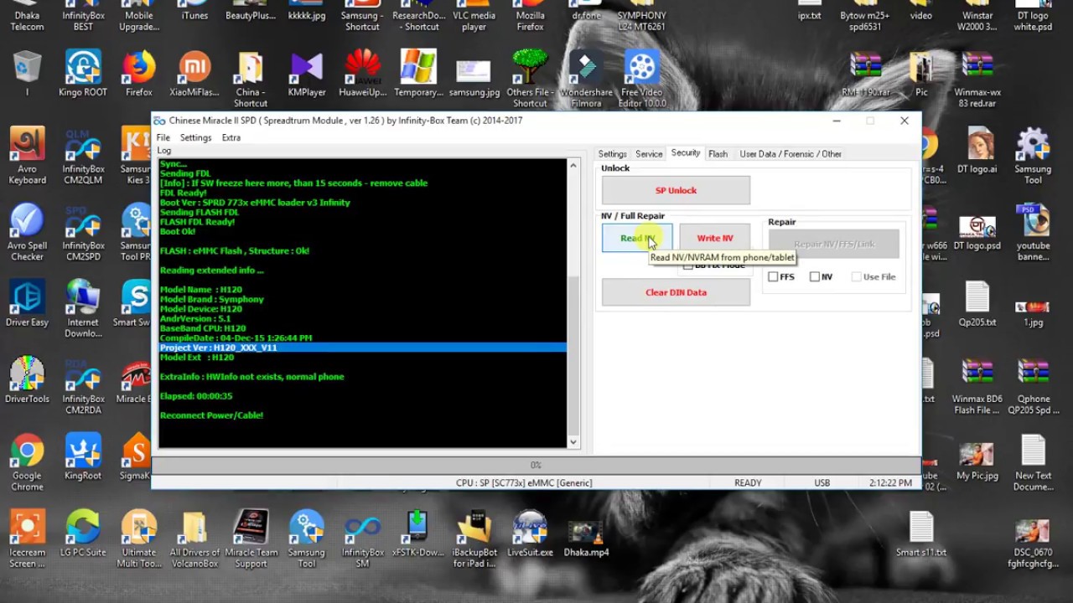The width and height of the screenshot is (1073, 603).
Task: Open Miracle Team Support desktop icon
Action: point(251,539)
